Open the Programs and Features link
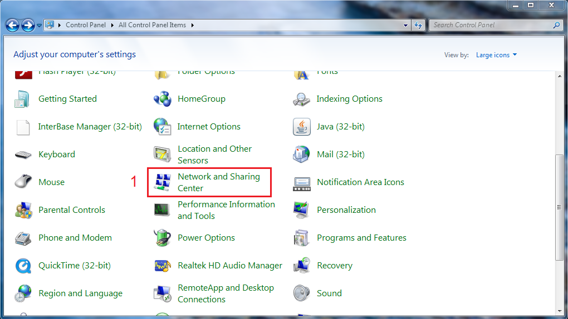The height and width of the screenshot is (319, 568). coord(361,238)
